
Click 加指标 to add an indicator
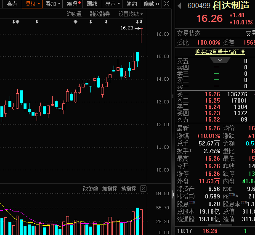(109, 188)
